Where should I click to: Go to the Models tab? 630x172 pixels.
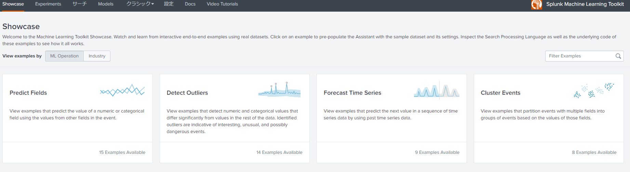pos(106,4)
